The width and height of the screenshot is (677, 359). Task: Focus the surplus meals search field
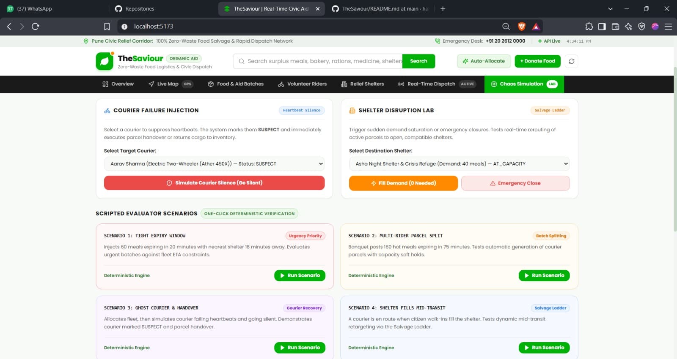coord(318,61)
